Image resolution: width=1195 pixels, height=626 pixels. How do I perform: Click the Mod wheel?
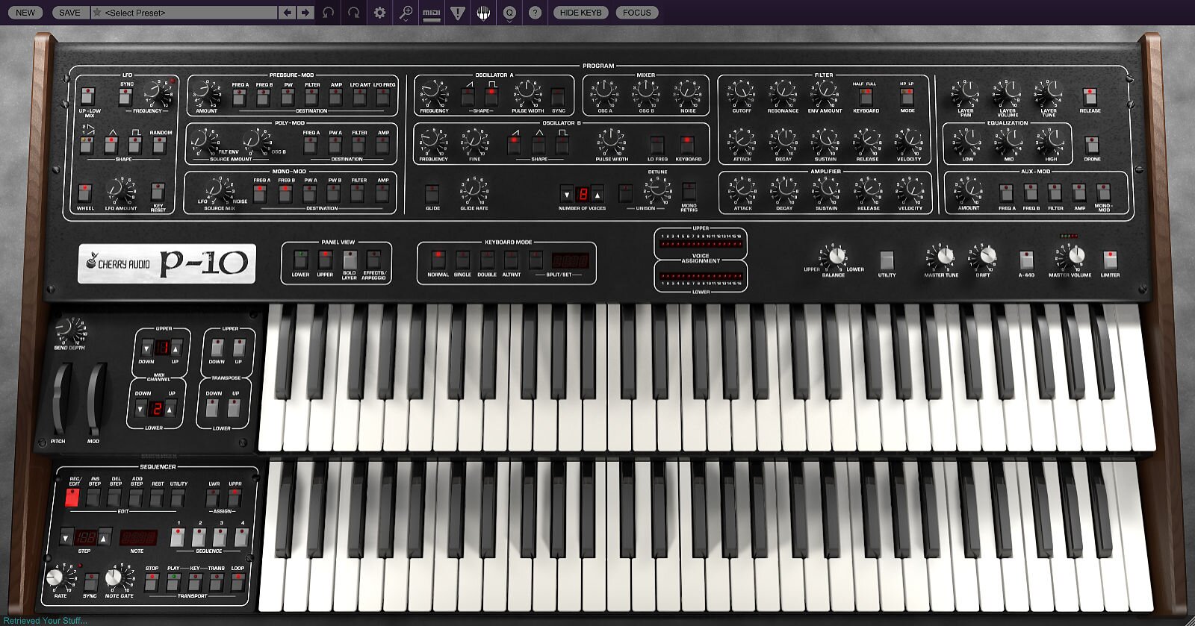click(x=94, y=399)
